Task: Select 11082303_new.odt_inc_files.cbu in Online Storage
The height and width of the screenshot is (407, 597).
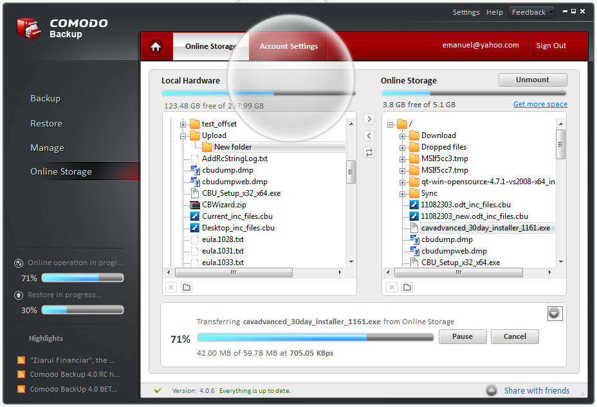Action: click(474, 216)
